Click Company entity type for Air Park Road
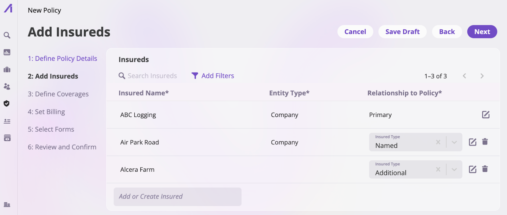 pyautogui.click(x=285, y=142)
